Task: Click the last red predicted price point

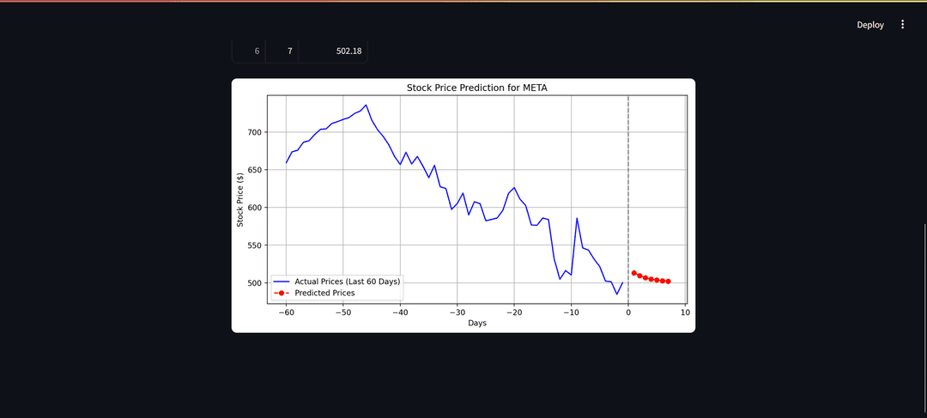Action: point(668,282)
